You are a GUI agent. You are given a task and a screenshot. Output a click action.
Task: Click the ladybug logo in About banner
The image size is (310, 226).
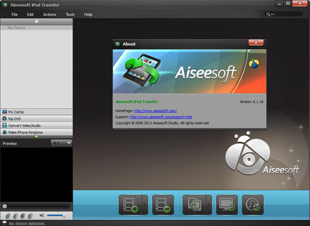254,64
